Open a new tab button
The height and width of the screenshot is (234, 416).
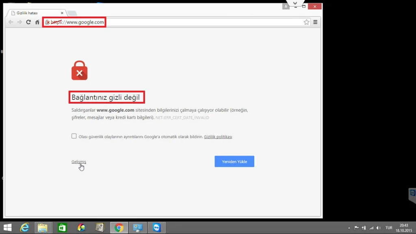pos(72,13)
